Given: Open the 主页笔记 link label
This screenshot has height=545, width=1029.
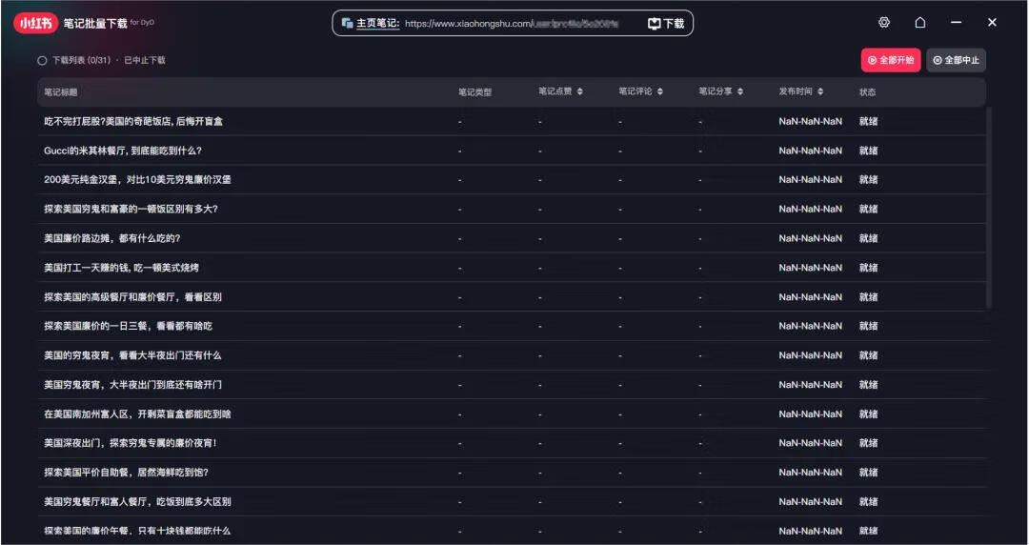Looking at the screenshot, I should click(377, 24).
